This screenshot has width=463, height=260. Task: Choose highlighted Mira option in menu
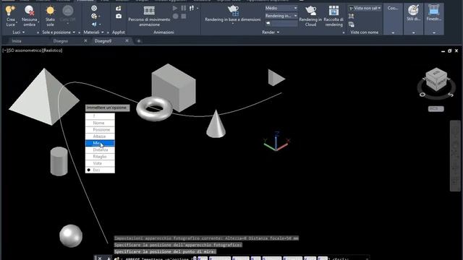click(100, 143)
